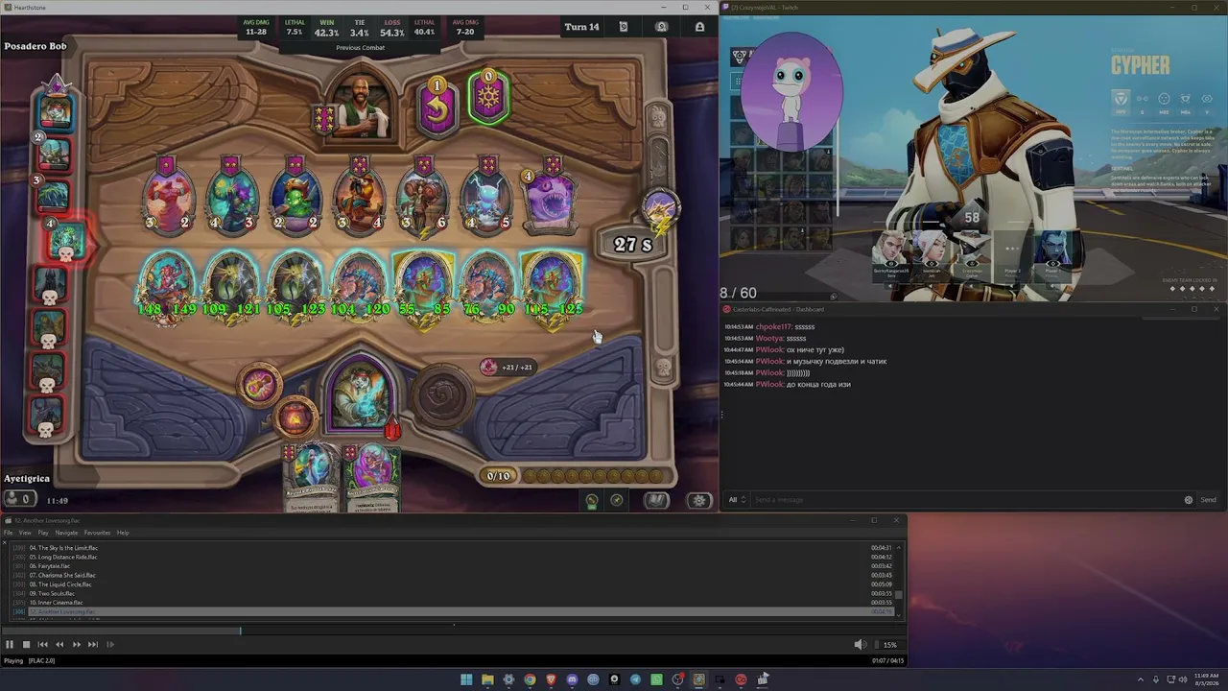The width and height of the screenshot is (1228, 691).
Task: Select the 4/5 tavern minion
Action: click(x=487, y=199)
